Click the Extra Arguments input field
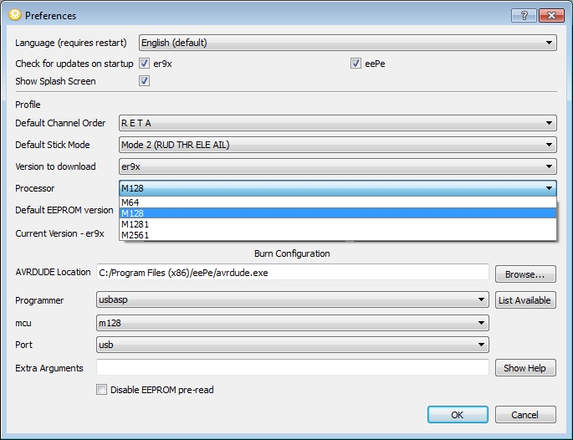Screen dimensions: 573x440 coord(292,367)
